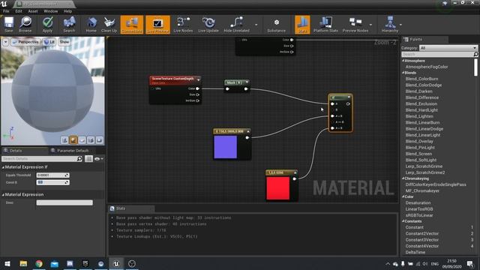Collapse the Material Expression section
This screenshot has width=480, height=270.
3,195
